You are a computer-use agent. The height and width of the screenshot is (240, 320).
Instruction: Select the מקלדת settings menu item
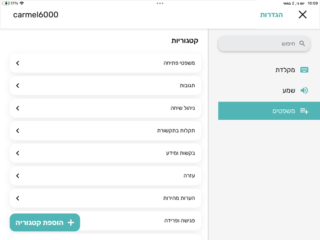[x=285, y=70]
